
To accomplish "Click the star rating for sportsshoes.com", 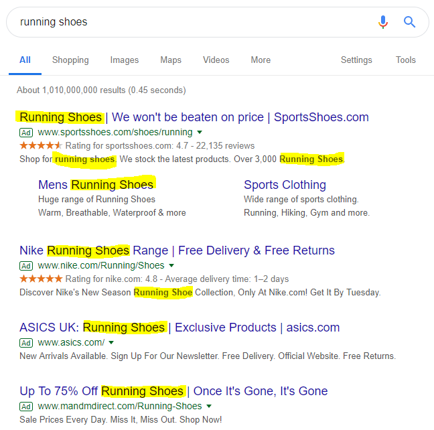I will coord(41,145).
